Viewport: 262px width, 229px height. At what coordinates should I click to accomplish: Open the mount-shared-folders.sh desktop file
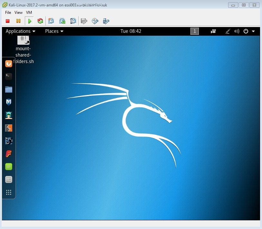pyautogui.click(x=24, y=50)
